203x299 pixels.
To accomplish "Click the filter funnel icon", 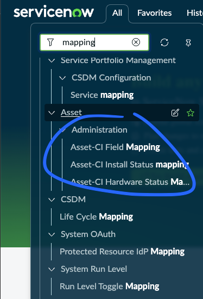I will [50, 42].
